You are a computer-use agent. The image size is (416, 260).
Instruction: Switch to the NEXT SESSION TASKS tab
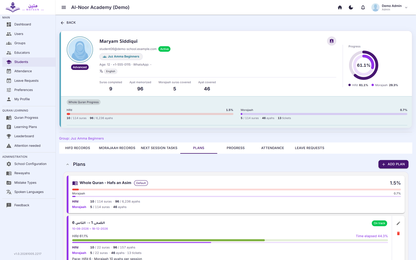[x=159, y=148]
